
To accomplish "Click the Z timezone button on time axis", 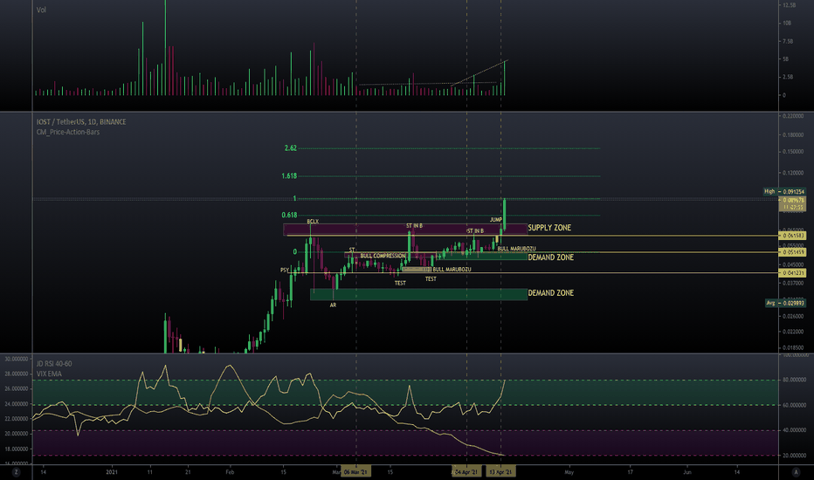I will [16, 472].
